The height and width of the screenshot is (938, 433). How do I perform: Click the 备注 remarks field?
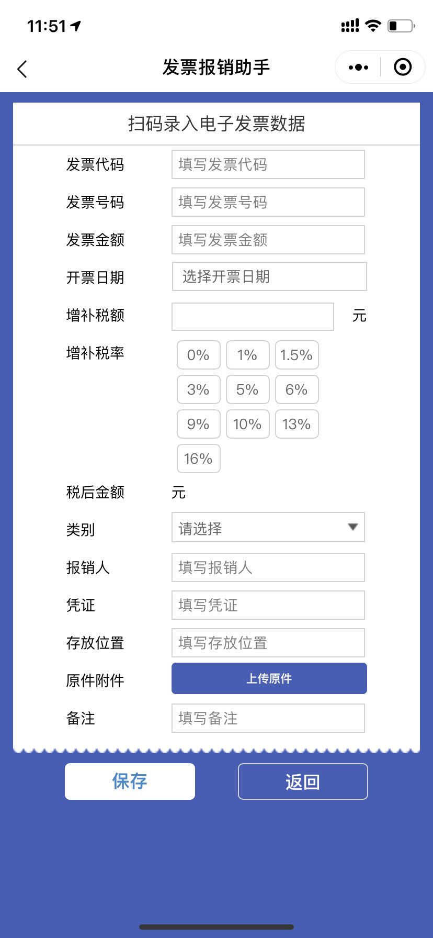(268, 718)
